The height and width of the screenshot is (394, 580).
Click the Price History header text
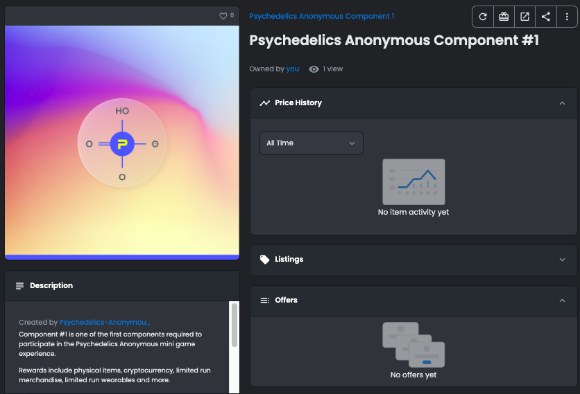298,102
